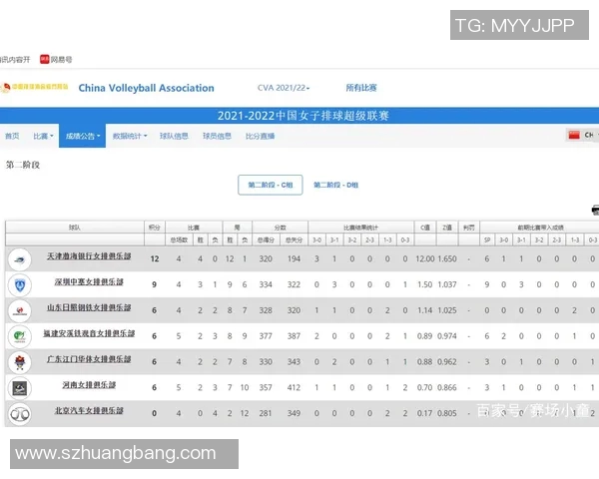The image size is (599, 479).
Task: Expand the 成绩公告 dropdown menu
Action: click(x=82, y=136)
